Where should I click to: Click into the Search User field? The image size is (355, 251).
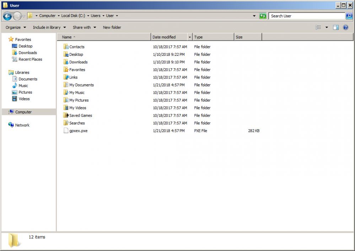307,16
